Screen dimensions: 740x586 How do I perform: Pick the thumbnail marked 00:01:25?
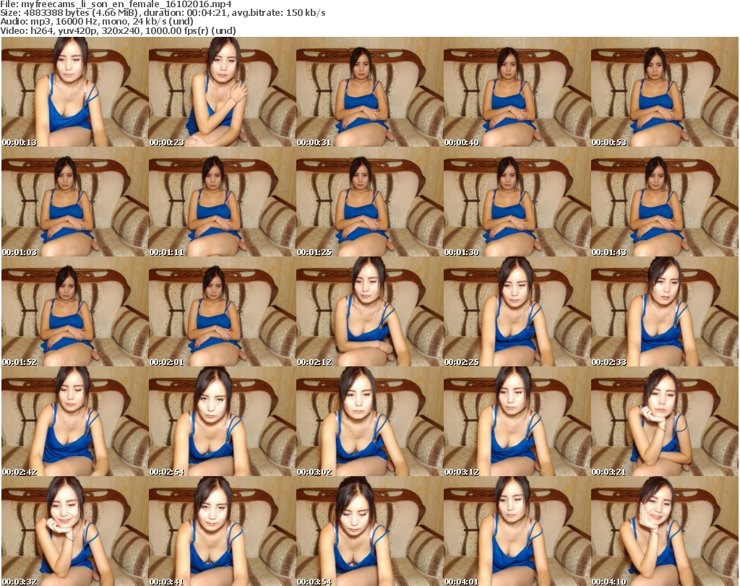point(369,202)
